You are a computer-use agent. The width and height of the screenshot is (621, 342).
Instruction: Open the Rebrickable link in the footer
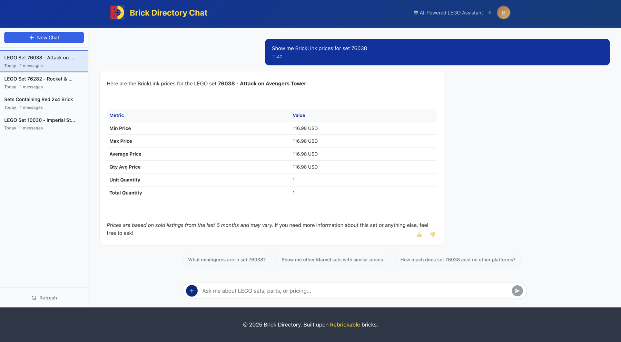(x=345, y=325)
